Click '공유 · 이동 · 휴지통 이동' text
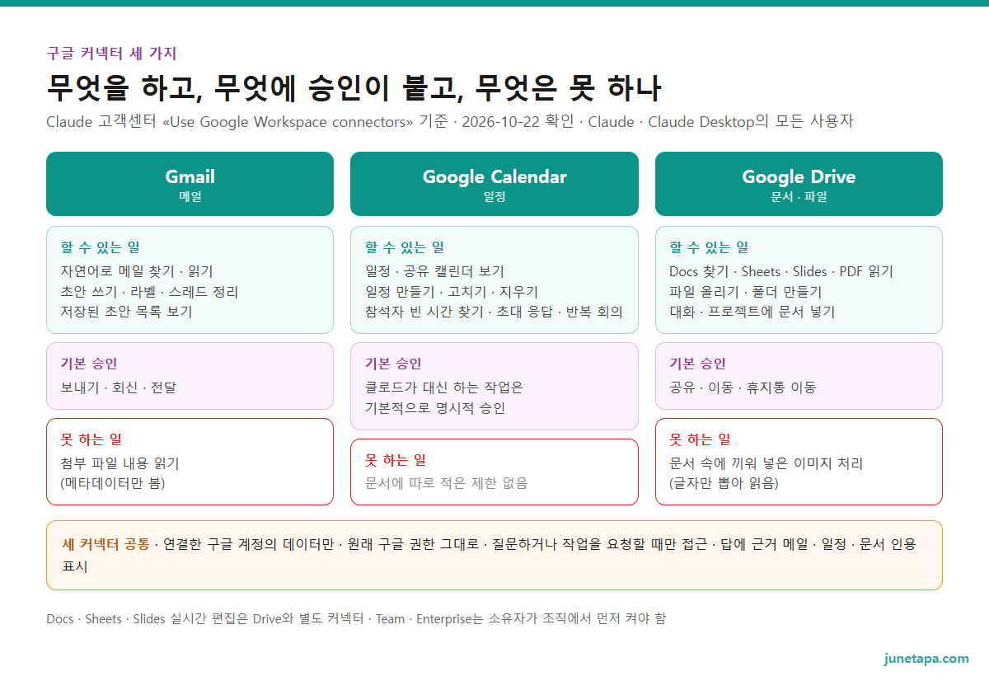This screenshot has width=989, height=681. [x=743, y=387]
